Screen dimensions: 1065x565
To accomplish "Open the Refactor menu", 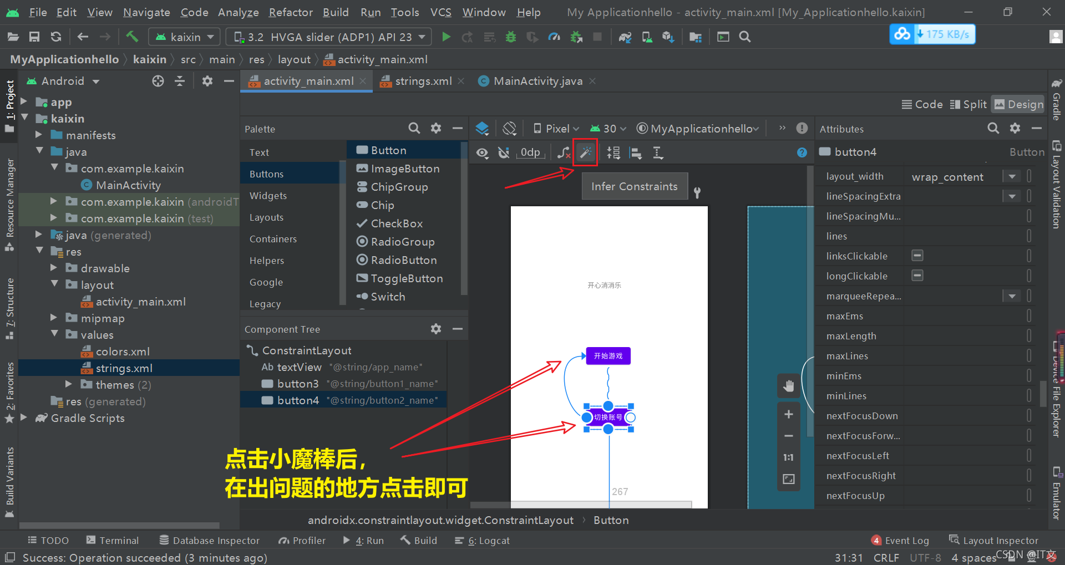I will (291, 12).
